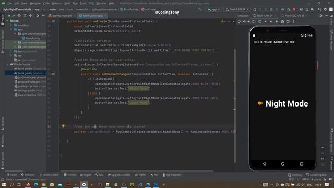Tap Android Home button on phone screen
Viewport: 334px width, 188px height.
point(283,164)
